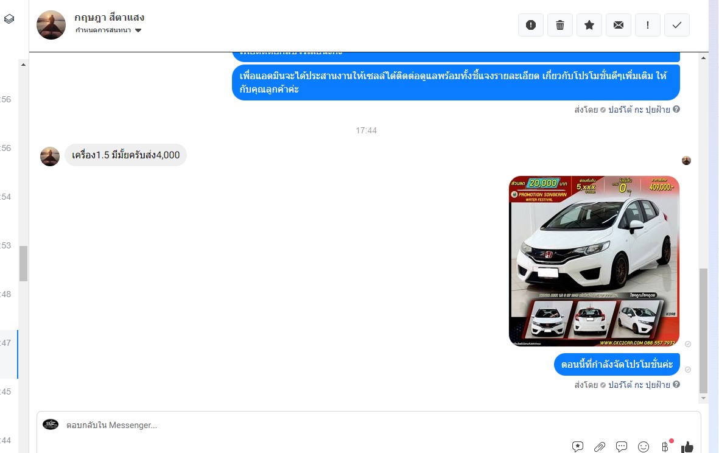Open contact name กฤษฎา สีตาแสง

point(110,18)
